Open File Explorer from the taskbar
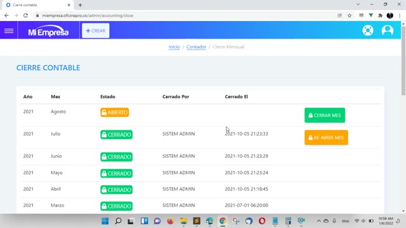 (183, 221)
